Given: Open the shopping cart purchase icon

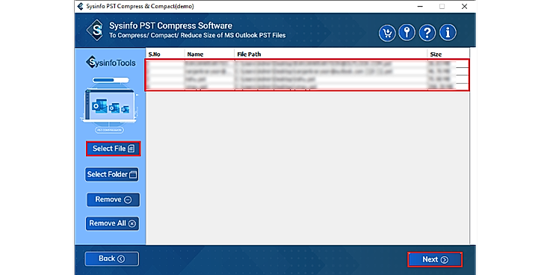Looking at the screenshot, I should [x=387, y=34].
